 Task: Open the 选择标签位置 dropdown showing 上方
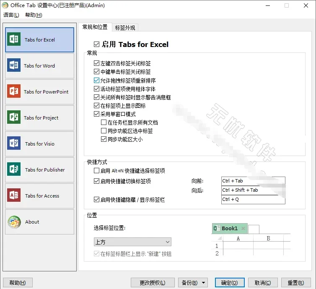(x=132, y=242)
